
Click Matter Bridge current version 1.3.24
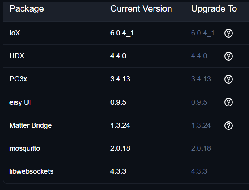120,125
